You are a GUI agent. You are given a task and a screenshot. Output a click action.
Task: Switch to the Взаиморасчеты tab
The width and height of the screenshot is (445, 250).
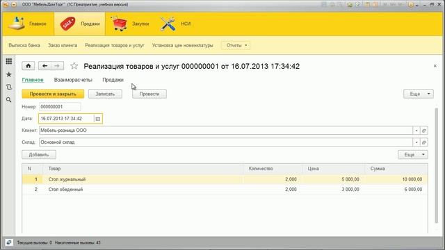73,80
